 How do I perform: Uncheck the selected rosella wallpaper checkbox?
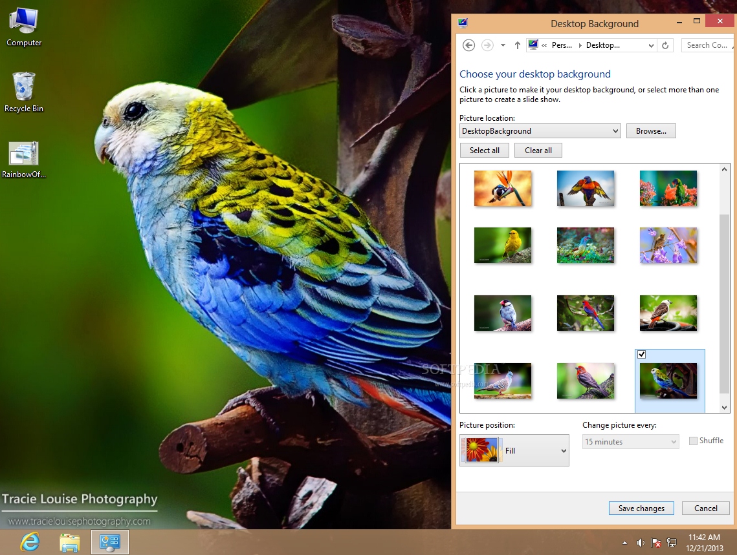(x=642, y=354)
